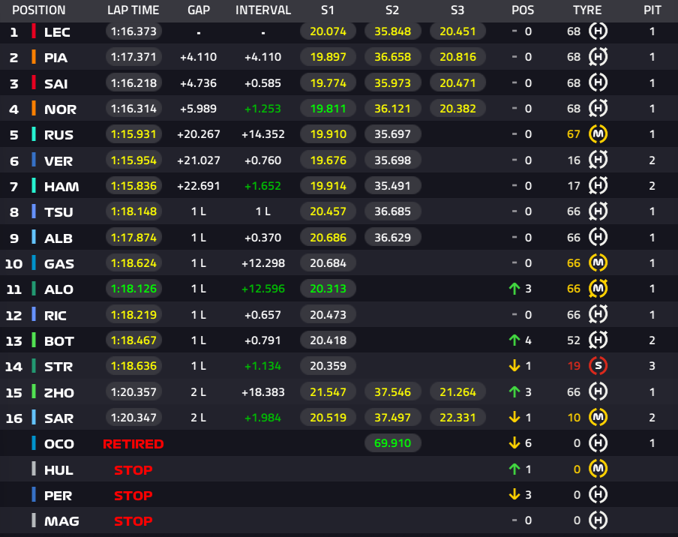Image resolution: width=678 pixels, height=537 pixels.
Task: Click the medium tyre icon in SAR row
Action: pos(598,417)
